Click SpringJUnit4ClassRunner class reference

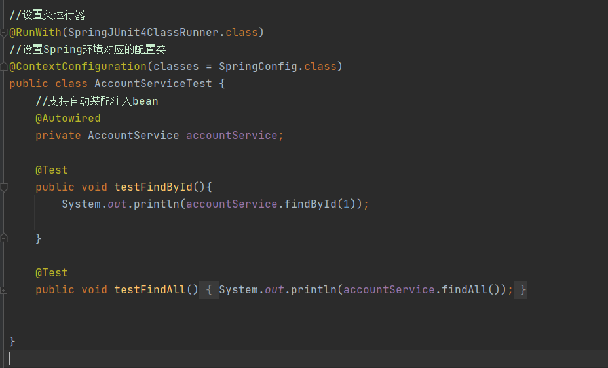tap(143, 33)
